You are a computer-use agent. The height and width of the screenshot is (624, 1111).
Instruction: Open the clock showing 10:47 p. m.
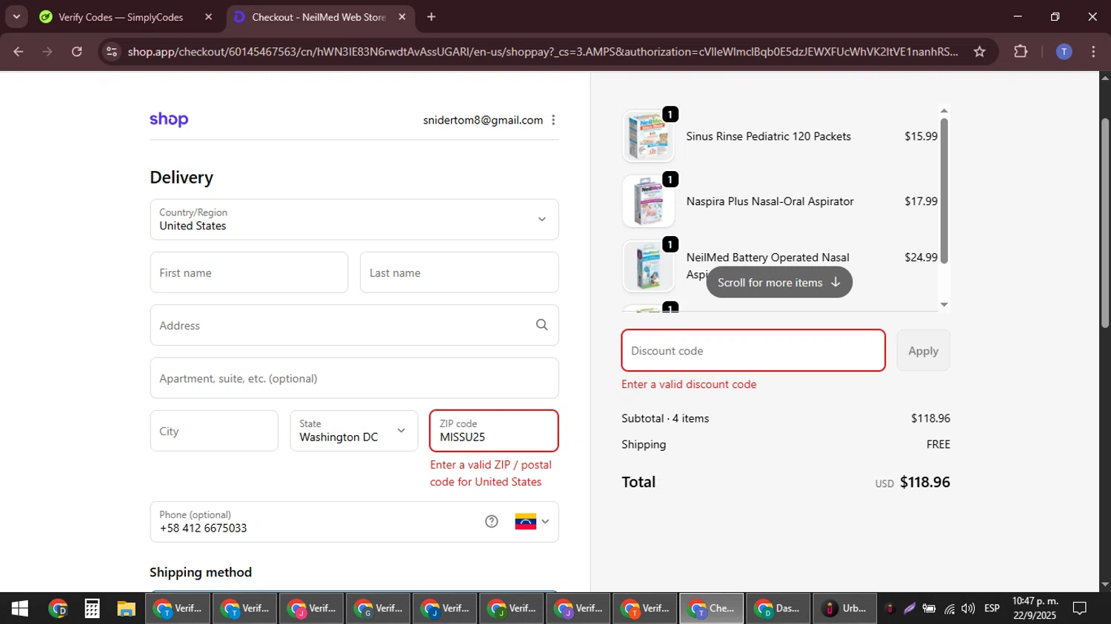coord(1035,608)
